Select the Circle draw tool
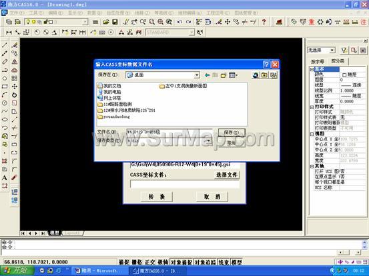The height and width of the screenshot is (276, 369). pos(5,103)
